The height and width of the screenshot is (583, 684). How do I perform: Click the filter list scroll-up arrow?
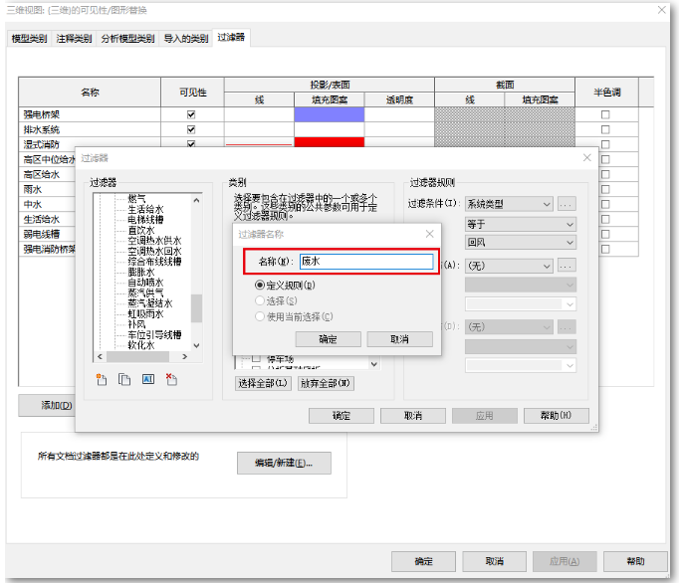[x=196, y=200]
